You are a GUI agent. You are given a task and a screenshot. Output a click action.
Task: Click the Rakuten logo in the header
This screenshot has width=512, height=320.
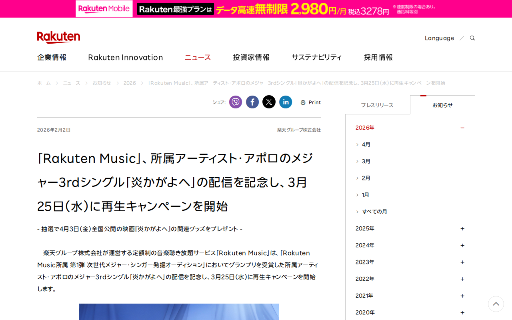58,37
